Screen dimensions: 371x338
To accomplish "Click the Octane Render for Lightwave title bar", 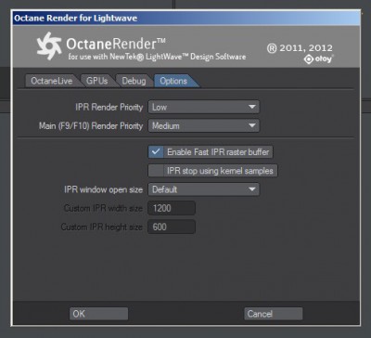I will coord(185,18).
